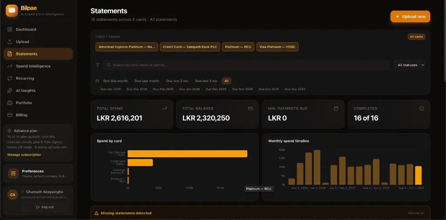
Task: Click the Upload arrow icon in sidebar
Action: coord(10,42)
